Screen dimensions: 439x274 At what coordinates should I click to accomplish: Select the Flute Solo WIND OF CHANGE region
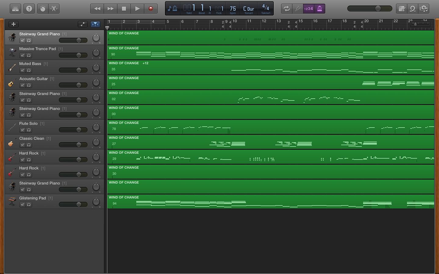271,127
